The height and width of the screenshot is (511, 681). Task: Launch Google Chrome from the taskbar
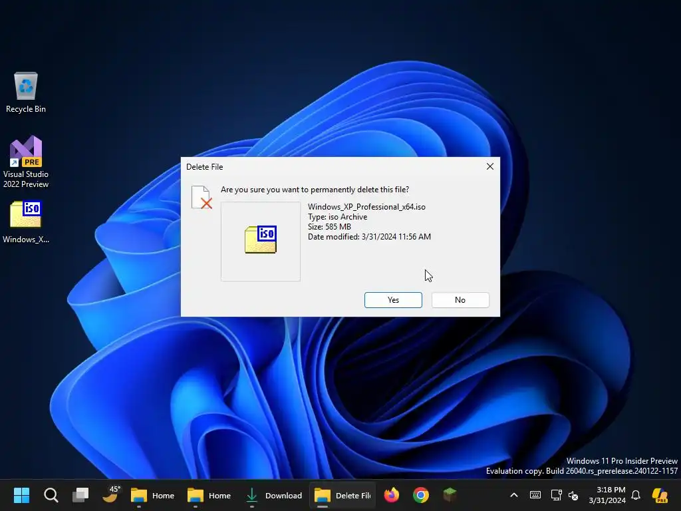point(421,495)
